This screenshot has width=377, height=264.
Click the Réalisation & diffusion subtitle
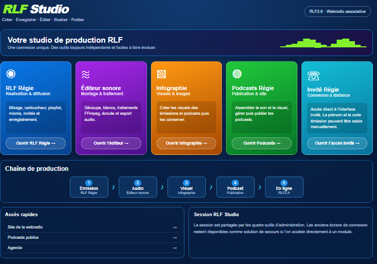coord(28,94)
